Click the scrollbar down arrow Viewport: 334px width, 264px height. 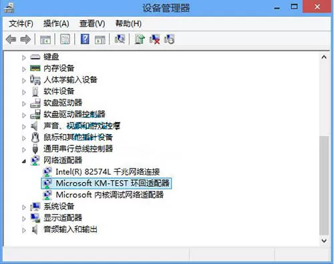[324, 241]
